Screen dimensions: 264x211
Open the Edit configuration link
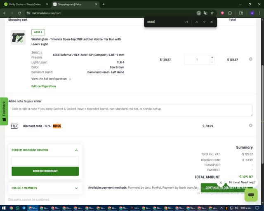click(x=44, y=86)
